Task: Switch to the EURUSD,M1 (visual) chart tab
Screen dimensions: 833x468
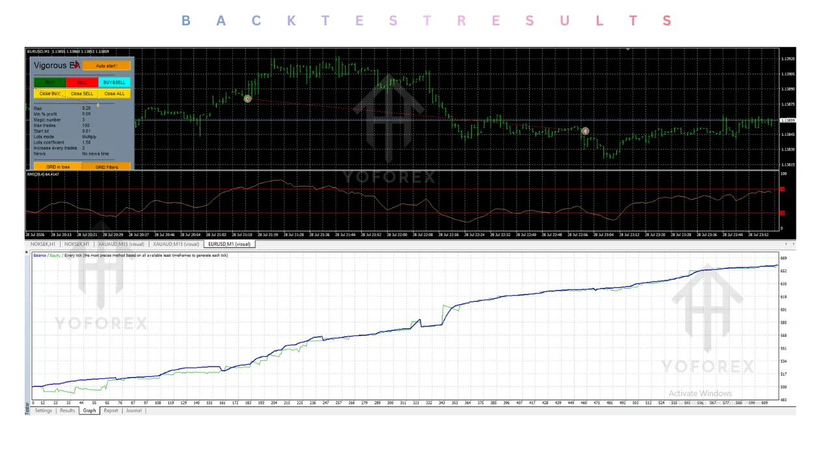Action: pos(229,244)
